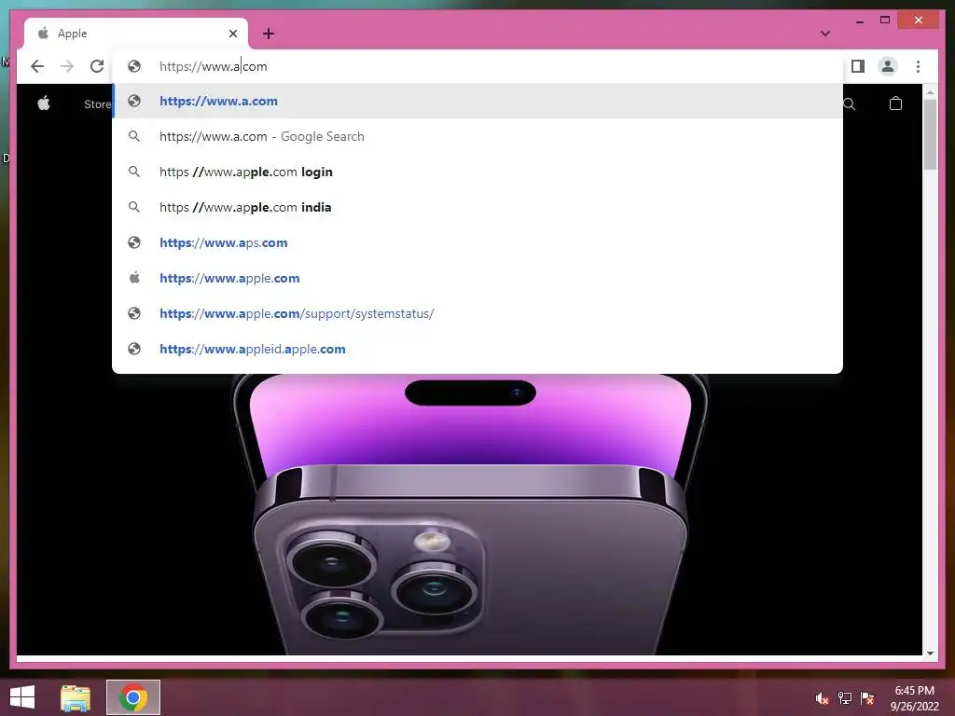
Task: Open File Explorer from the taskbar
Action: tap(76, 697)
